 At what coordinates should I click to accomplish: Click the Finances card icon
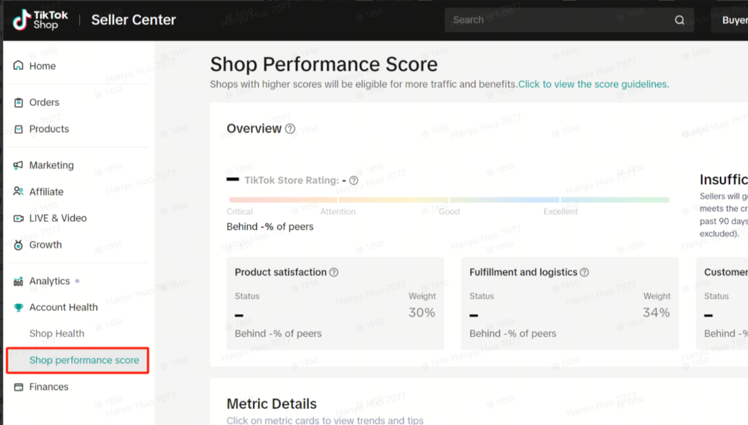coord(18,387)
